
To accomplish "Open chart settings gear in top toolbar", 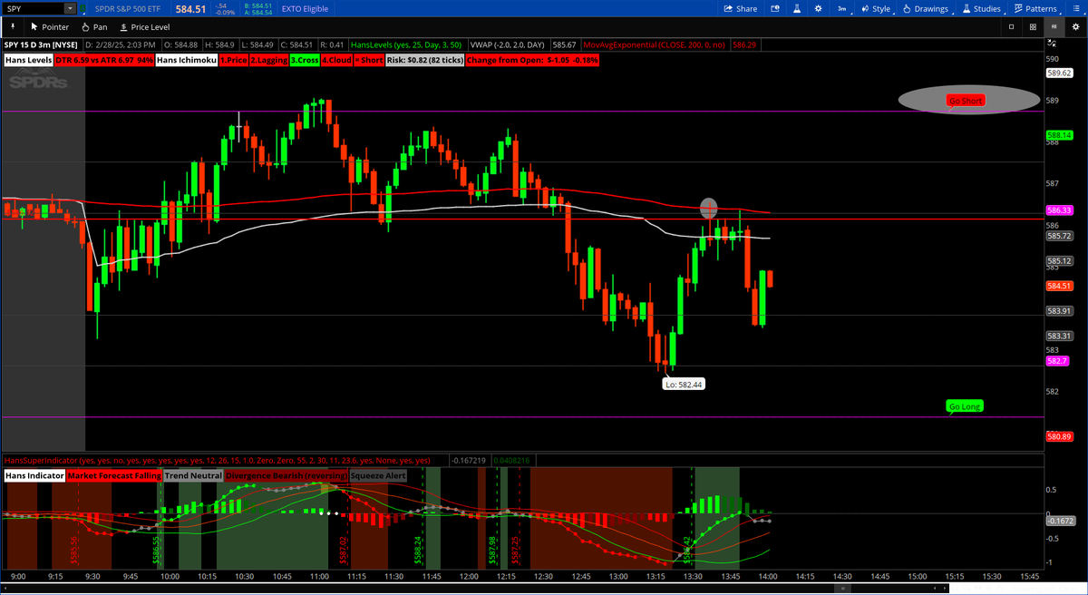I will (x=818, y=8).
